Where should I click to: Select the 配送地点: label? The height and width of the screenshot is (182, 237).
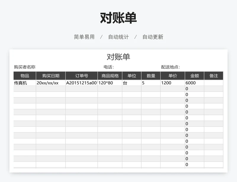click(x=171, y=67)
